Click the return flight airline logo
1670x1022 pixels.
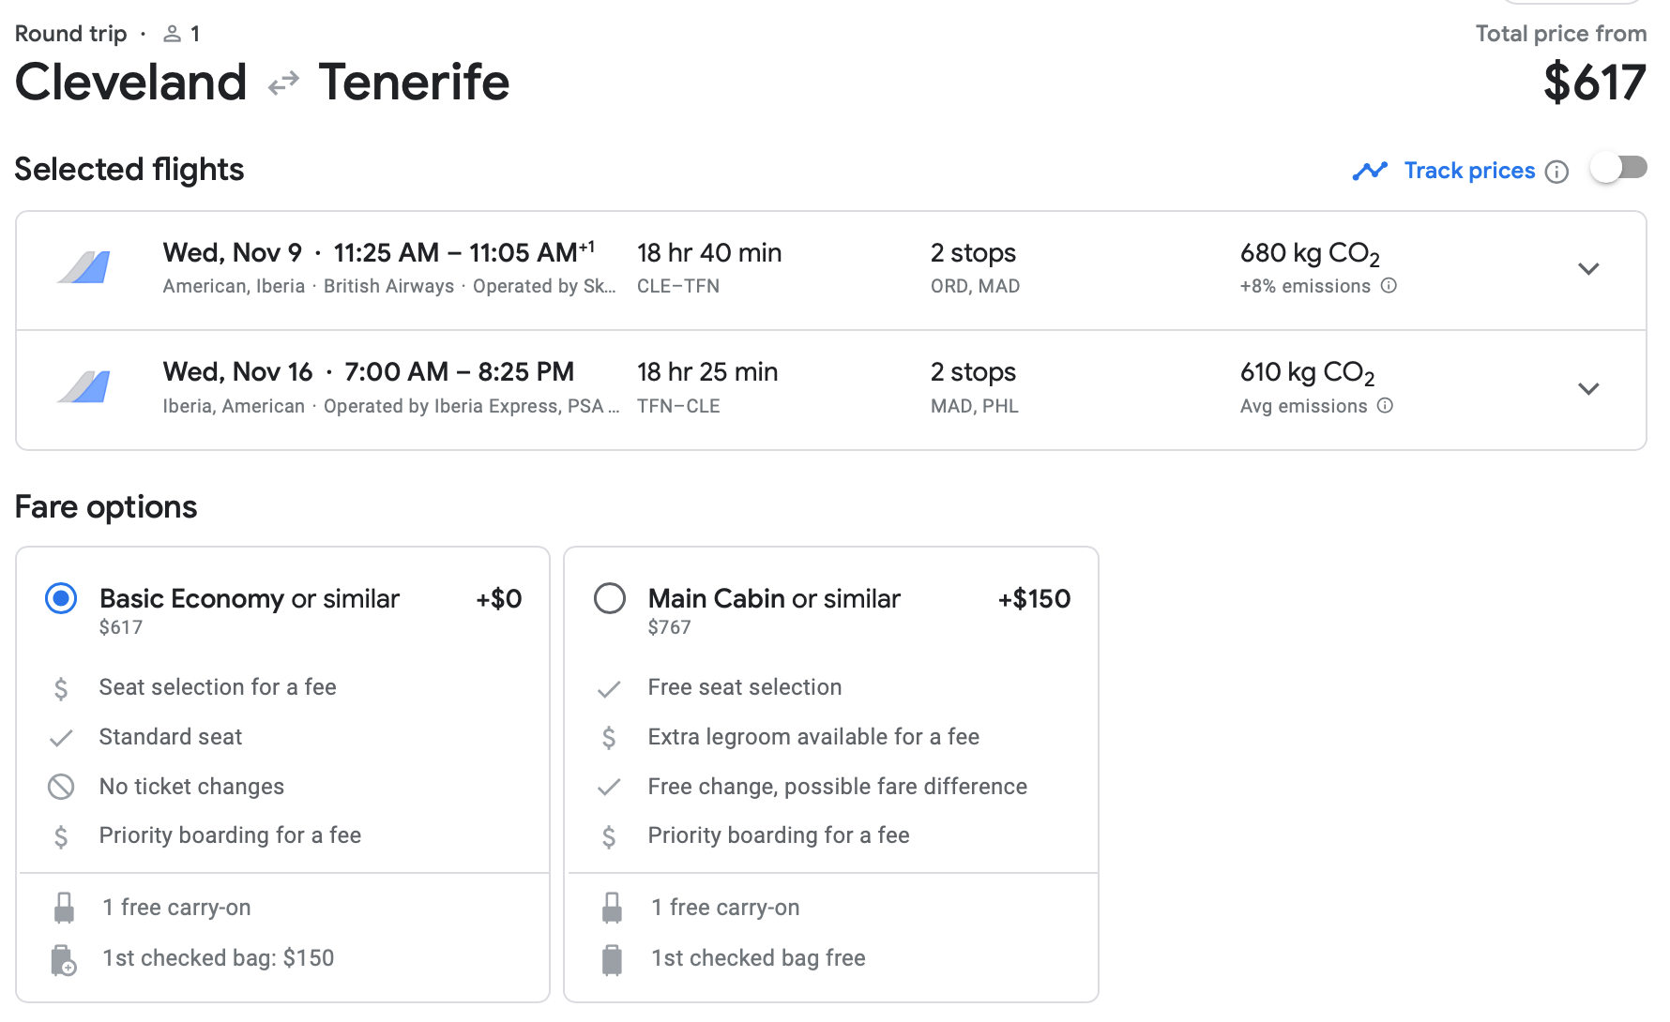click(83, 387)
